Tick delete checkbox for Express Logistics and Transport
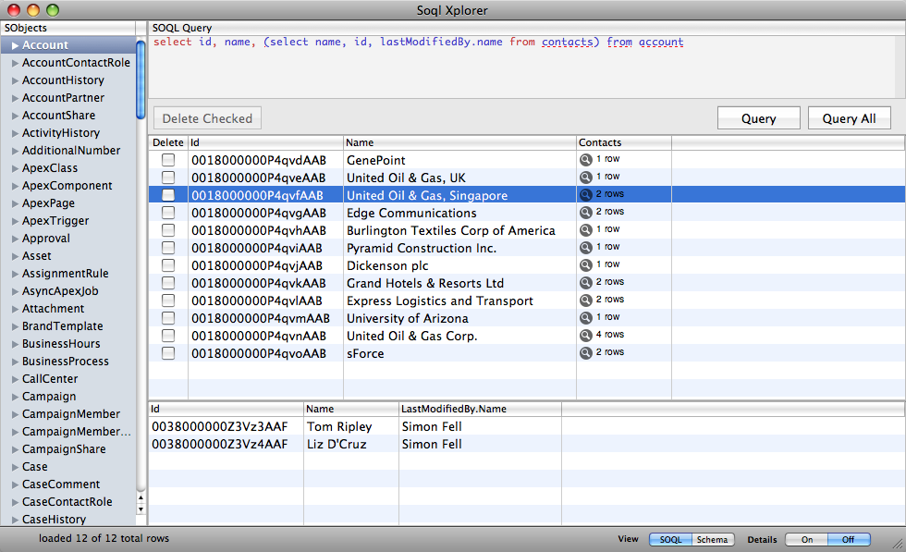This screenshot has width=906, height=552. (x=168, y=301)
